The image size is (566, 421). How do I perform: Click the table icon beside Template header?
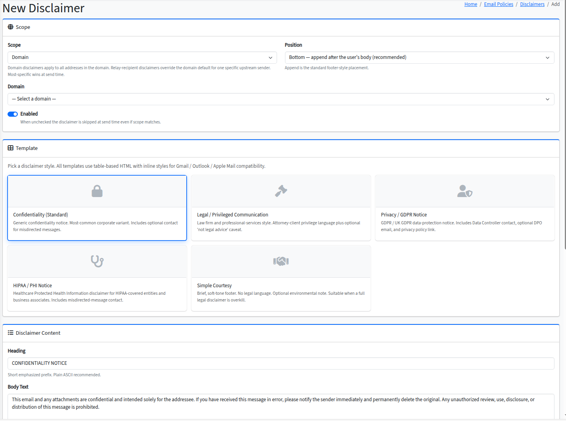pyautogui.click(x=11, y=148)
